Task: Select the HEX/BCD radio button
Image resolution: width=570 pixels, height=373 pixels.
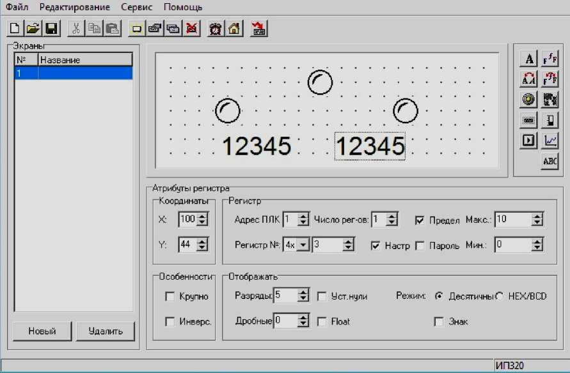Action: pyautogui.click(x=500, y=296)
